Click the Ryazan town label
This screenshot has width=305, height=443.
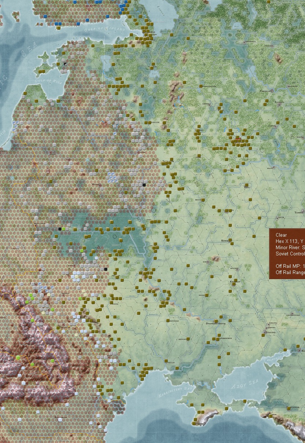[271, 168]
